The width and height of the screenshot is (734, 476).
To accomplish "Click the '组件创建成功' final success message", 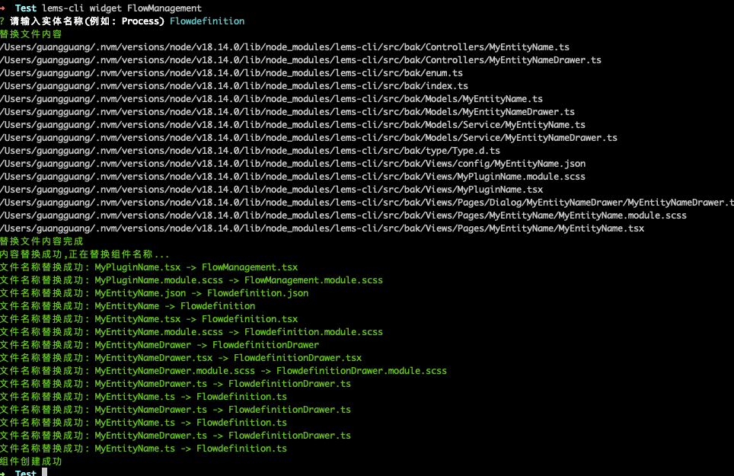I will pyautogui.click(x=31, y=462).
